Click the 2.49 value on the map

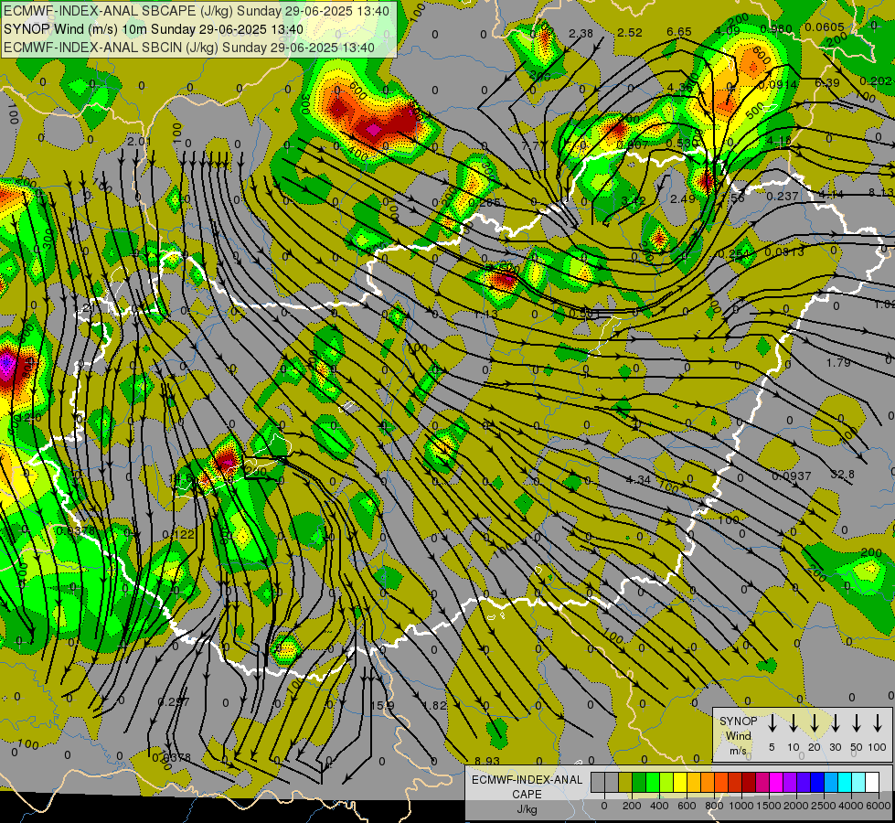pyautogui.click(x=683, y=198)
